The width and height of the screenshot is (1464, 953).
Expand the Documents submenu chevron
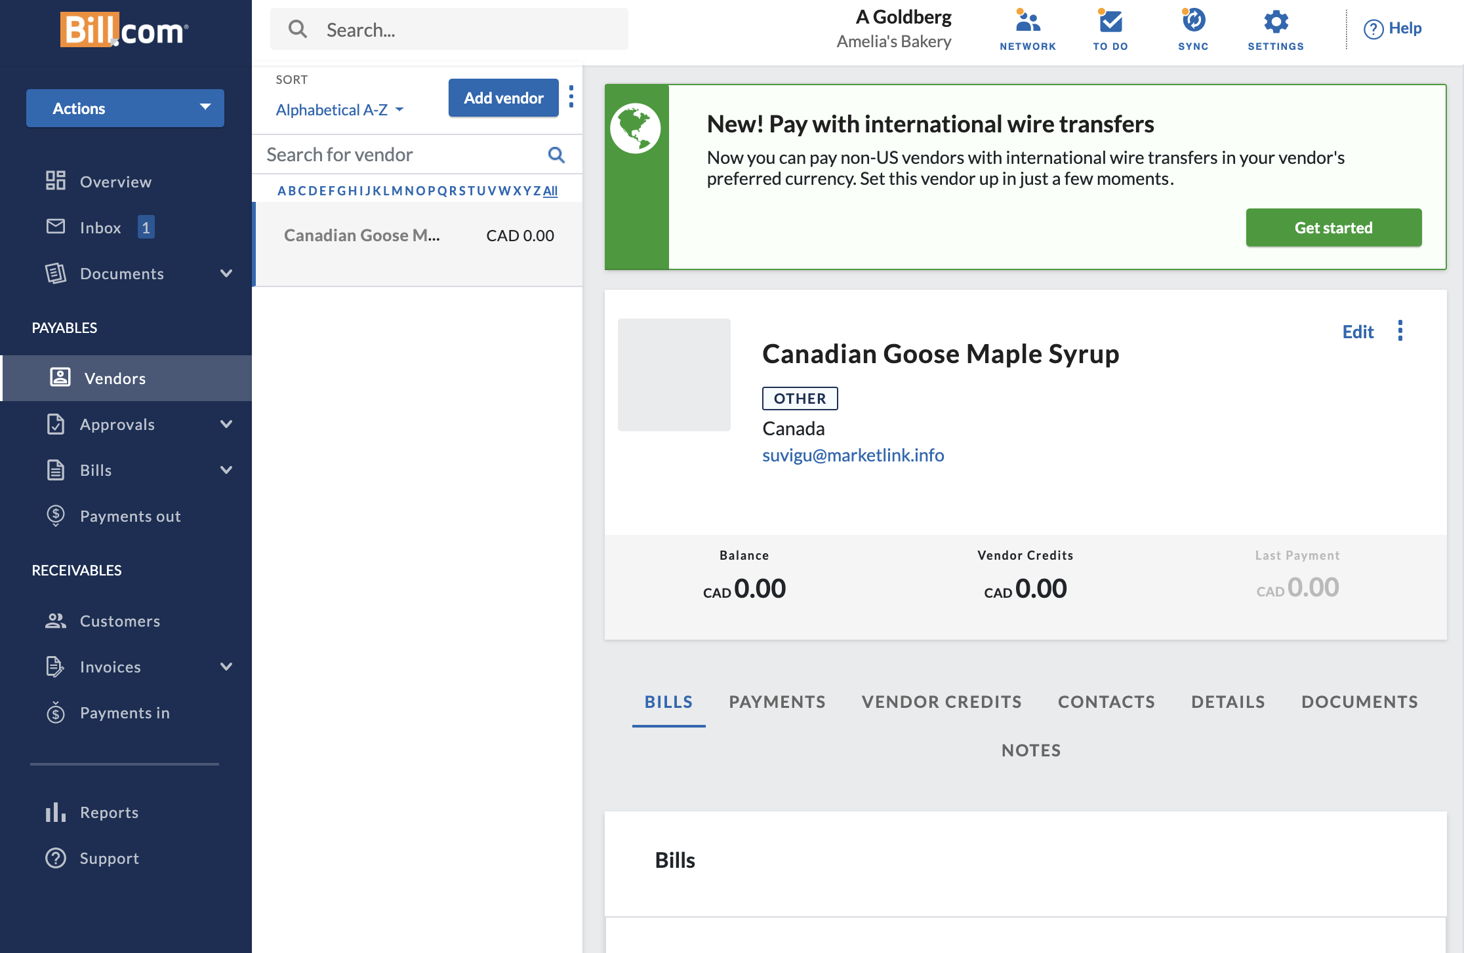click(226, 273)
